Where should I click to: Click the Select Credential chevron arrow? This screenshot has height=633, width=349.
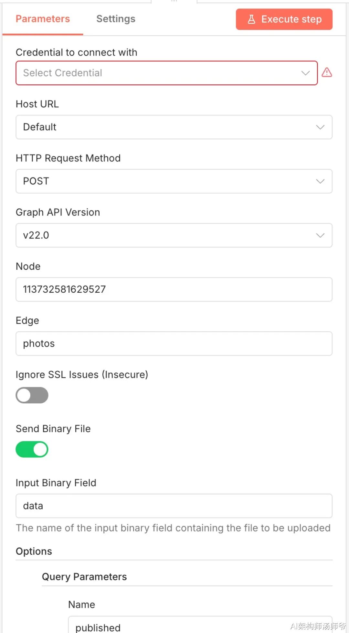[x=305, y=73]
